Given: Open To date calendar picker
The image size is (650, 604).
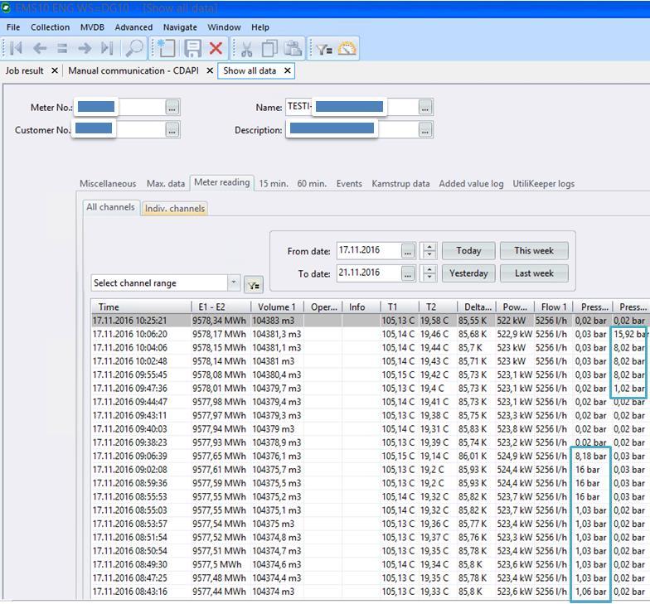Looking at the screenshot, I should click(408, 273).
